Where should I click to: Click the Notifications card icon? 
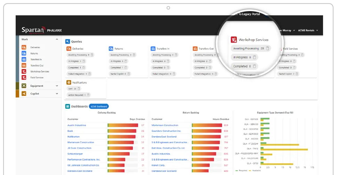pyautogui.click(x=69, y=82)
